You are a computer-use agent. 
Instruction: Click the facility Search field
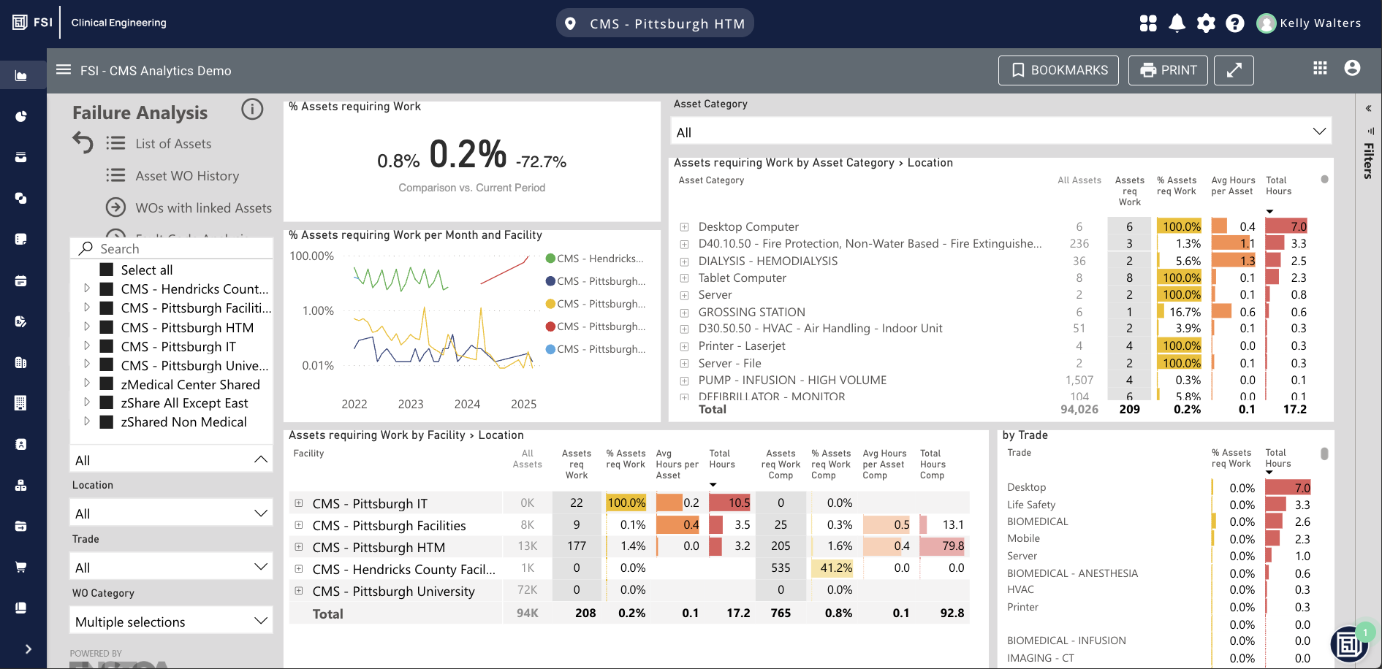tap(172, 248)
